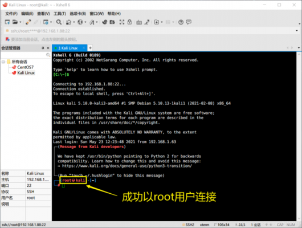Image resolution: width=302 pixels, height=228 pixels.
Task: Open the 编辑(E) menu
Action: 27,14
